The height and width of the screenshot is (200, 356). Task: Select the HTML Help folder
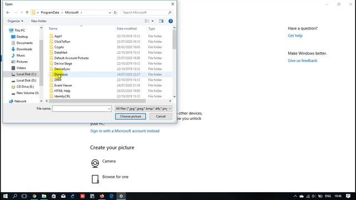coord(62,91)
